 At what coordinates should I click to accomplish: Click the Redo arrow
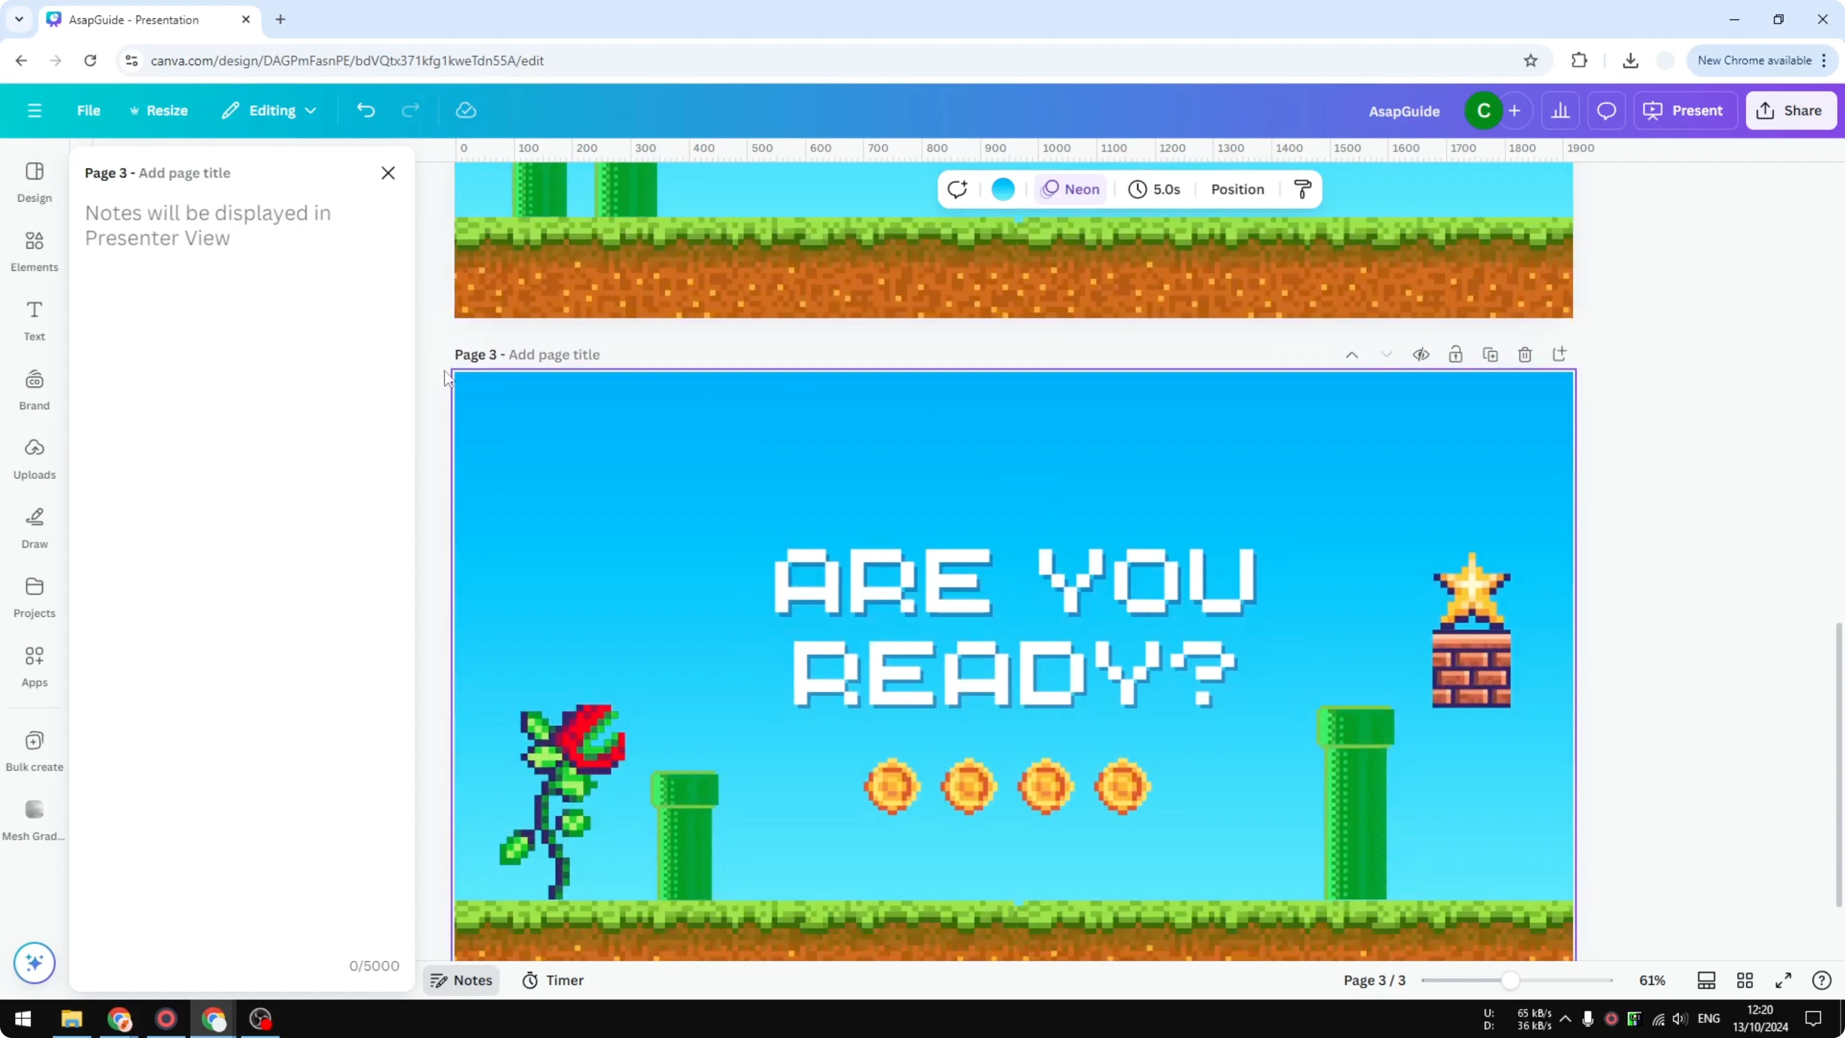(x=411, y=110)
